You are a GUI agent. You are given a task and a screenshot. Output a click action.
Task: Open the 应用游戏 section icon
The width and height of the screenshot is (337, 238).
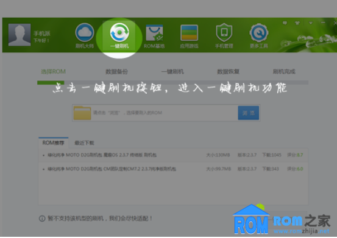[189, 33]
